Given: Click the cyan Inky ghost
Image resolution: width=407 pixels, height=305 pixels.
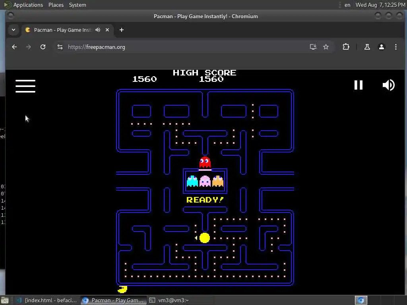Looking at the screenshot, I should pos(192,181).
